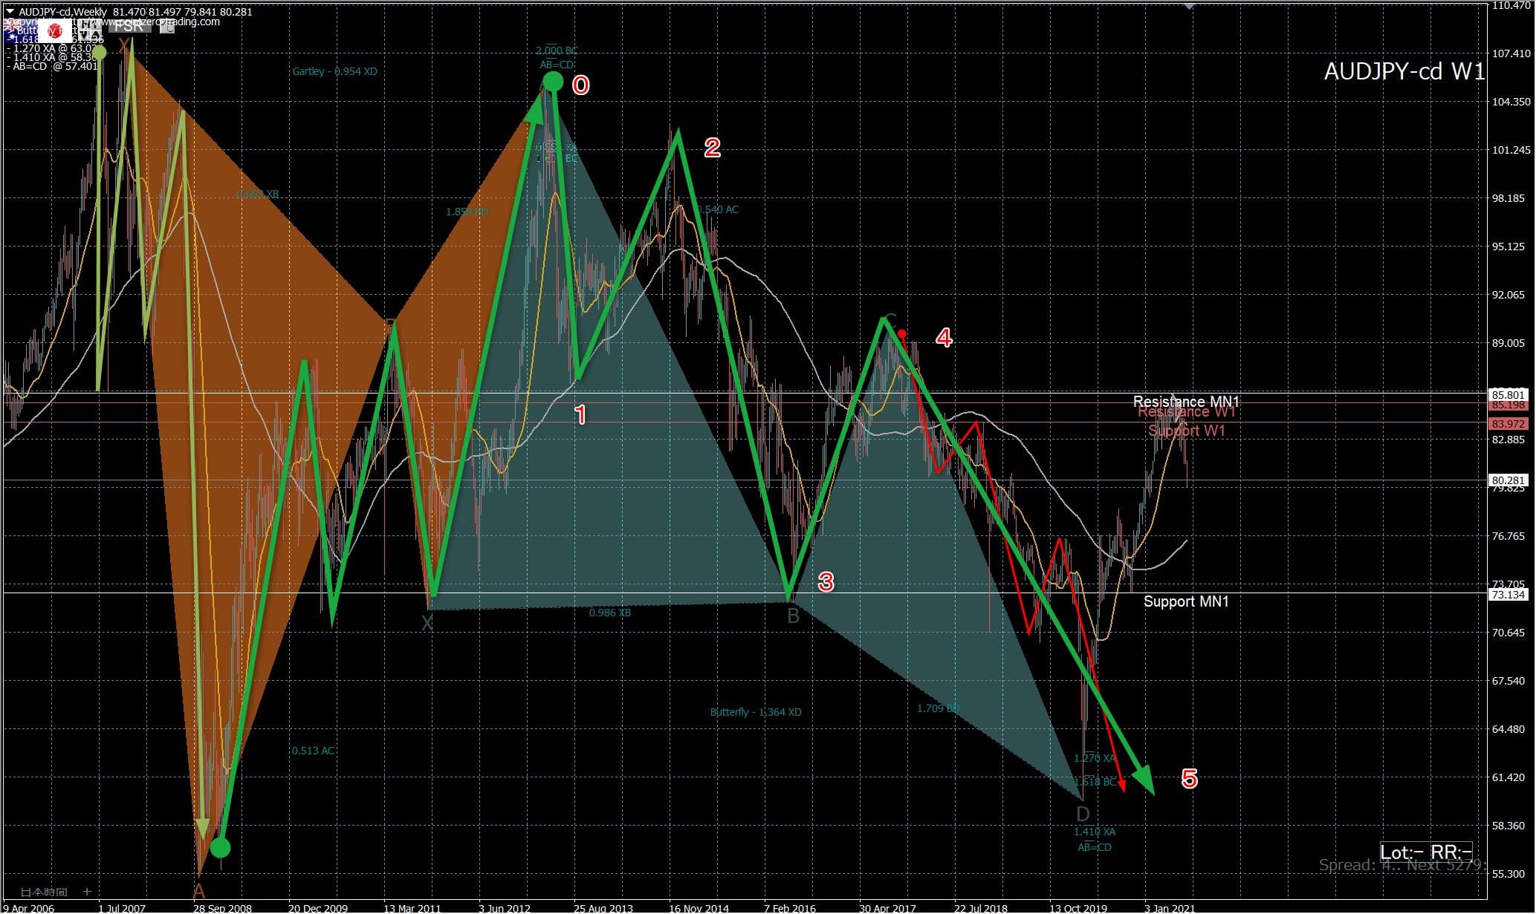Select the Support MN1 horizontal line label
1536x914 pixels.
coord(1185,601)
